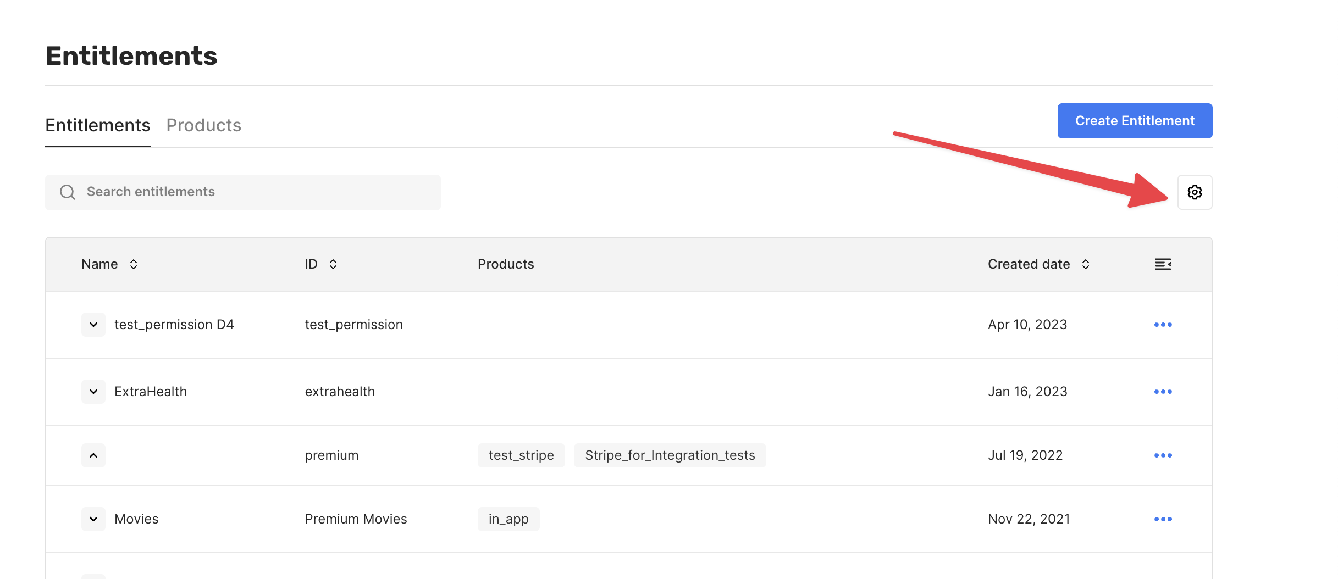The width and height of the screenshot is (1338, 579).
Task: Open entitlements settings gear icon
Action: [1195, 192]
